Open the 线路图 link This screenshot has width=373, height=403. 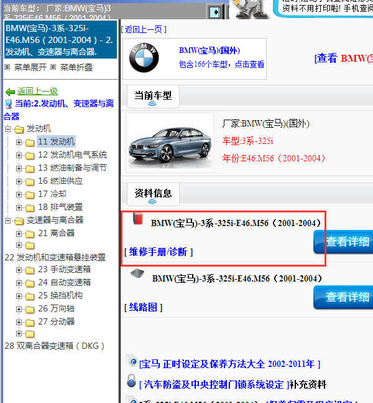(x=143, y=307)
